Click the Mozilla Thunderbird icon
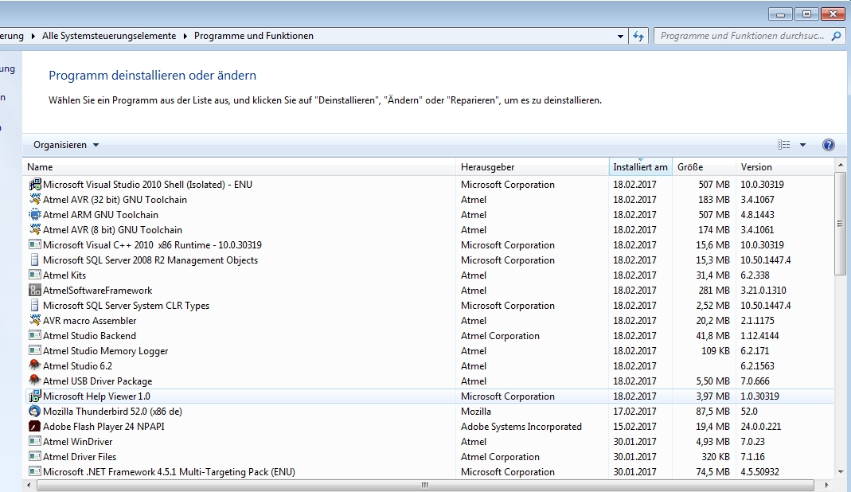The height and width of the screenshot is (492, 851). [x=35, y=411]
